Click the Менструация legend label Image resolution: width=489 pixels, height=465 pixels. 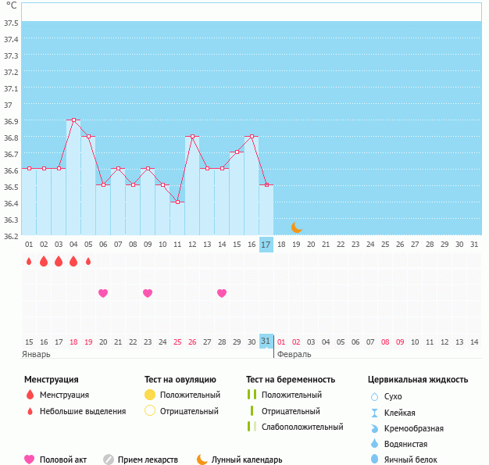[64, 395]
